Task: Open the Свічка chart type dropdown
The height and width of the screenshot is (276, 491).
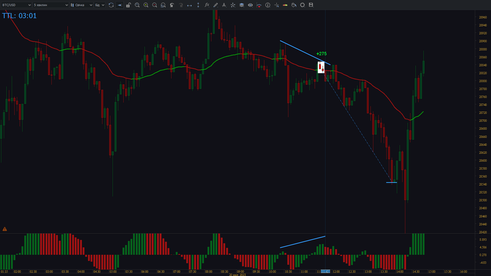Action: tap(81, 5)
